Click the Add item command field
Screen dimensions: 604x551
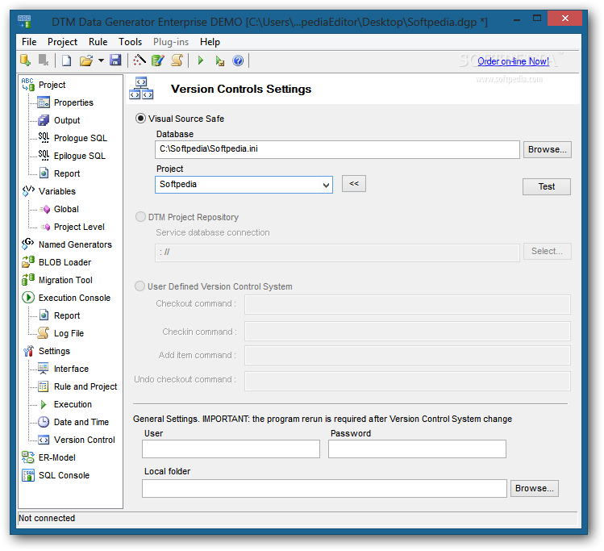click(x=407, y=355)
